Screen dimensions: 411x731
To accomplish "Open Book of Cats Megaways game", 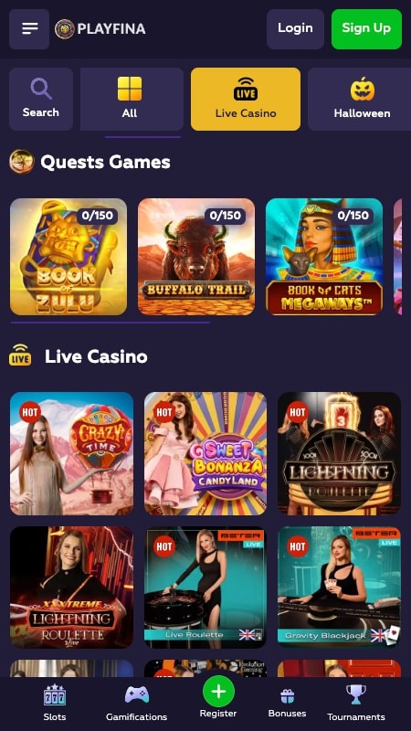I will coord(324,257).
